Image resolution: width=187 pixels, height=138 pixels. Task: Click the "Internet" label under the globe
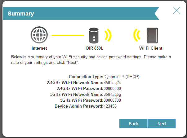[x=39, y=48]
